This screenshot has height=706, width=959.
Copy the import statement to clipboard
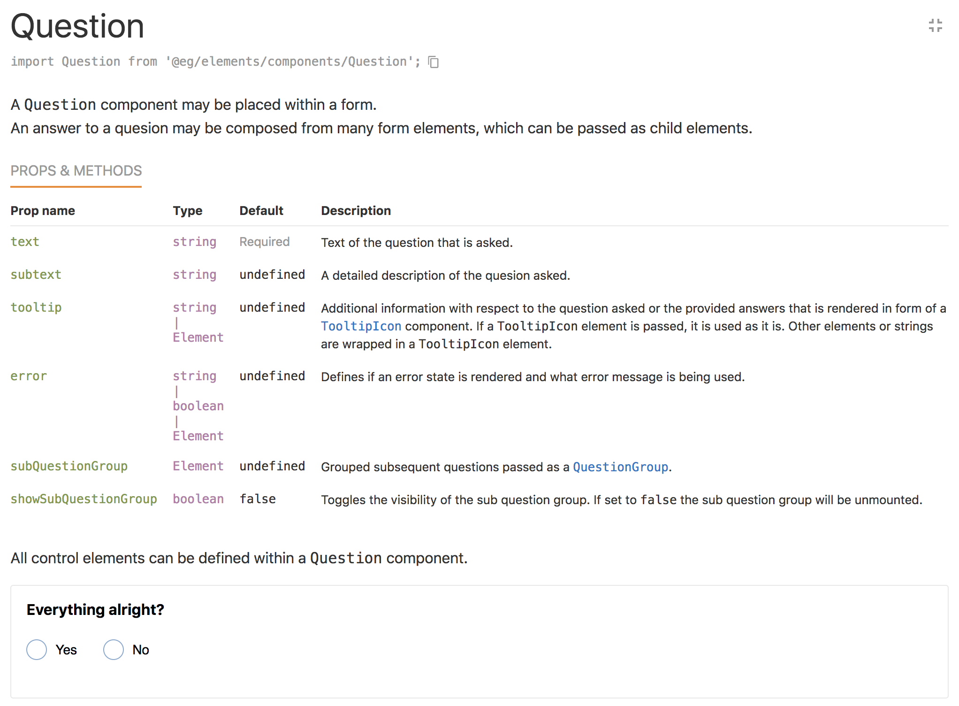pos(434,62)
